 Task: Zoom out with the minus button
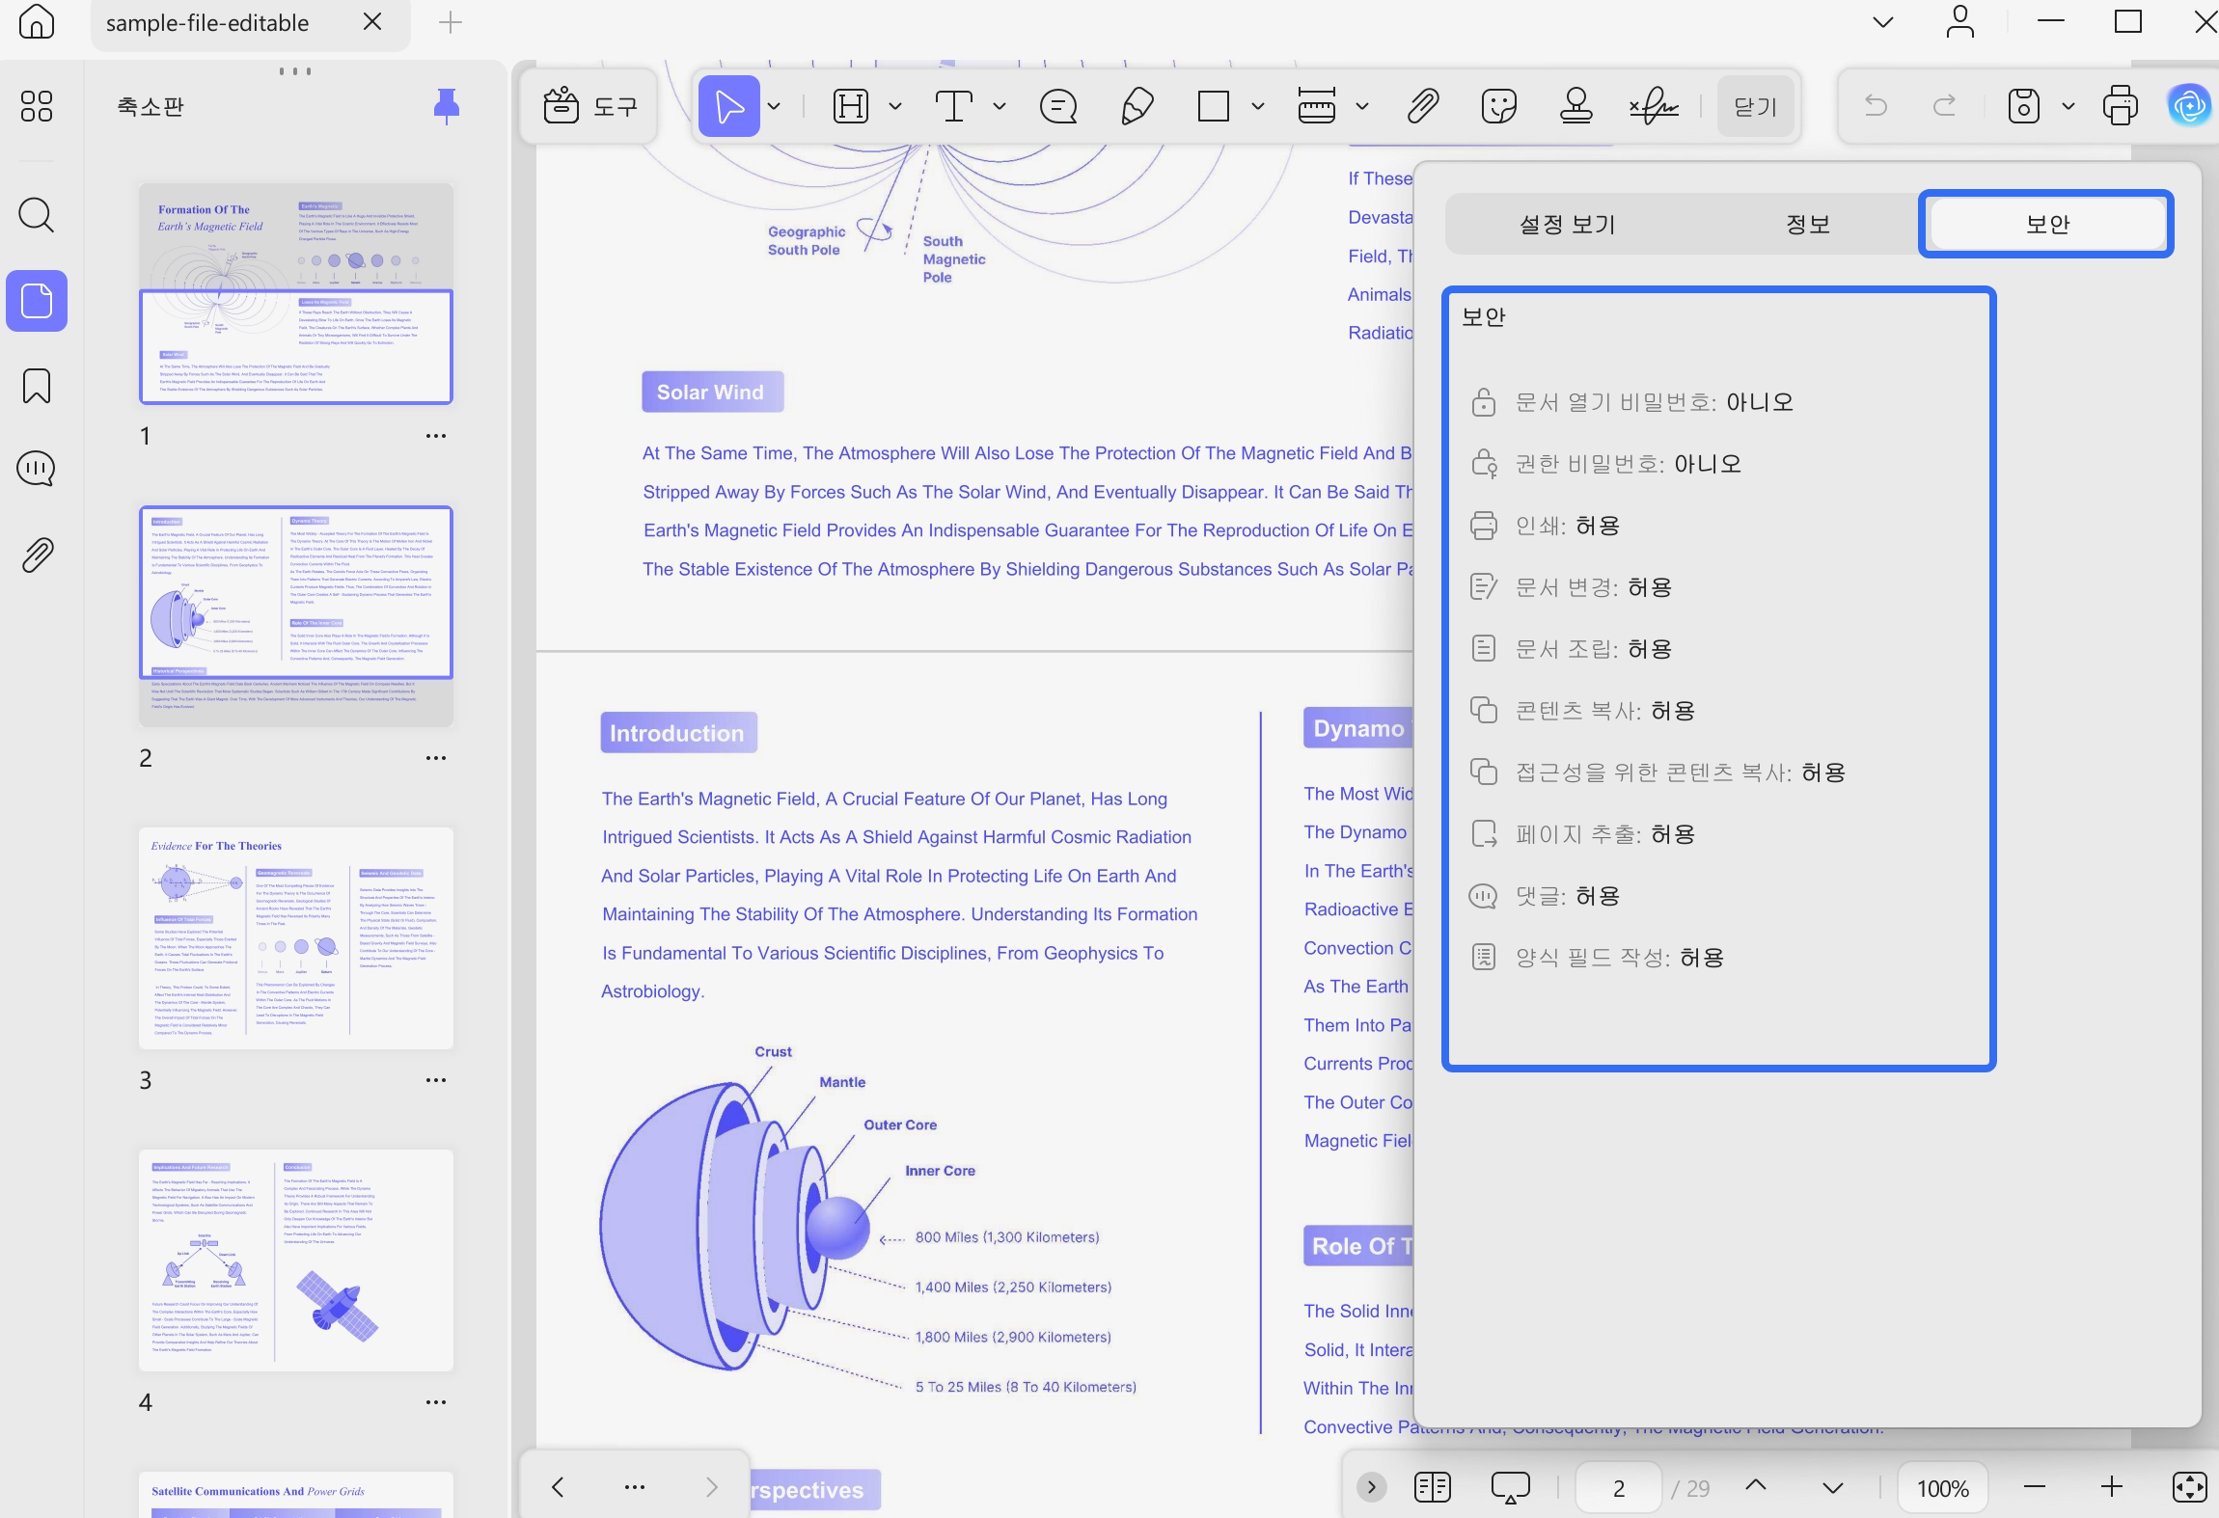[x=2035, y=1487]
